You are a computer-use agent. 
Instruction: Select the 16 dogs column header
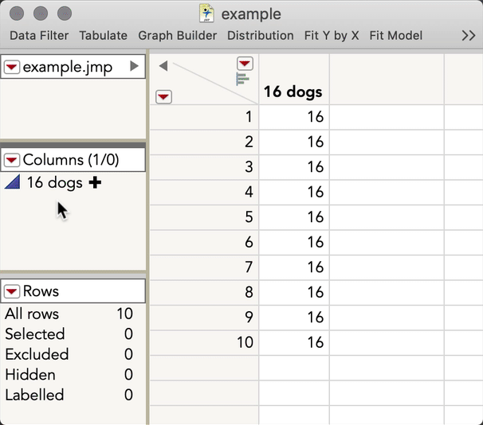pyautogui.click(x=293, y=92)
